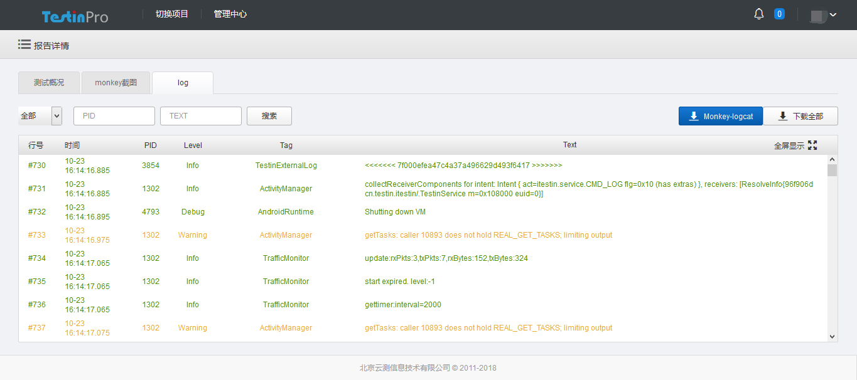Open the 切换项目 menu
The height and width of the screenshot is (380, 857).
(172, 14)
